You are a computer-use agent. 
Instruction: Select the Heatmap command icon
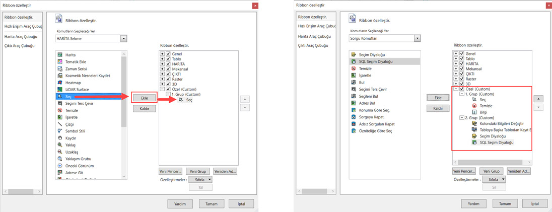point(60,83)
